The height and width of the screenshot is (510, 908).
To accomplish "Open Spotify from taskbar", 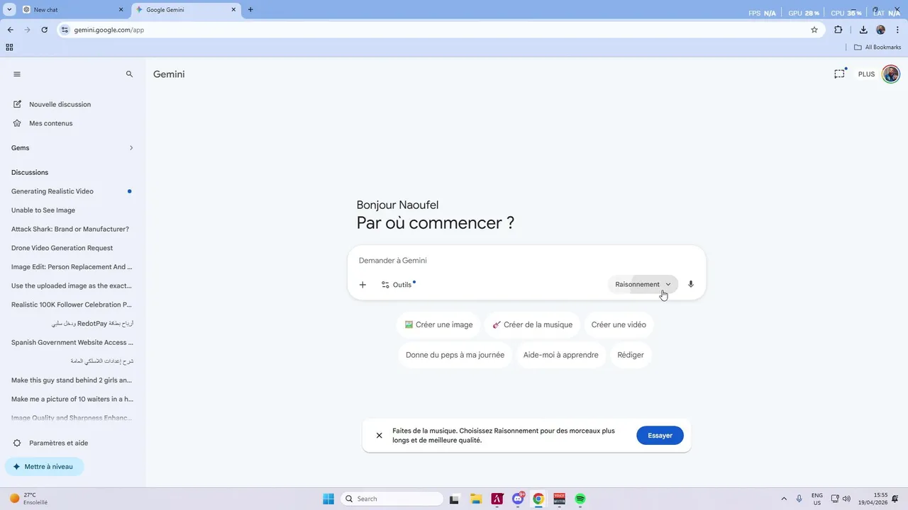I will [x=580, y=499].
